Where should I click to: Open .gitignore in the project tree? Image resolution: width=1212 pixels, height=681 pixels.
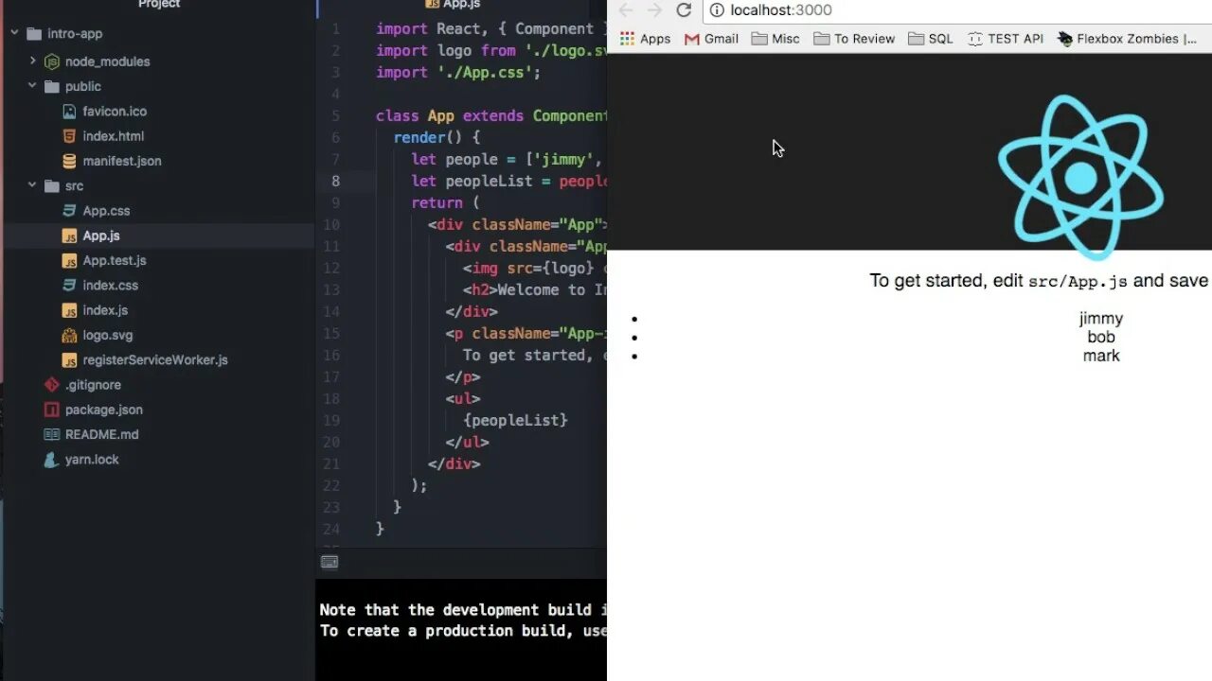(x=93, y=385)
